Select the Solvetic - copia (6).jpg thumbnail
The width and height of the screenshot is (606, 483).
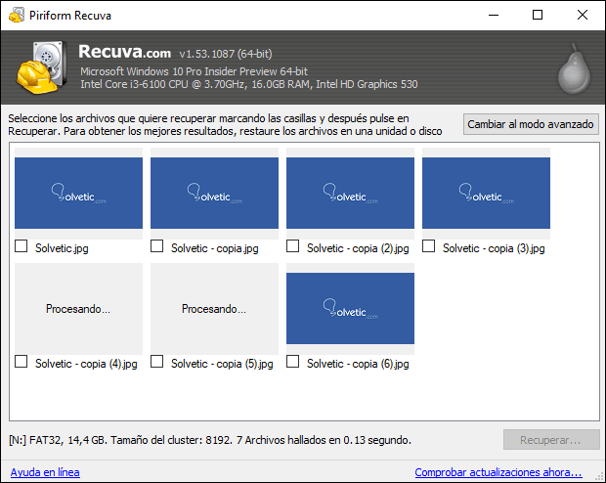click(350, 309)
